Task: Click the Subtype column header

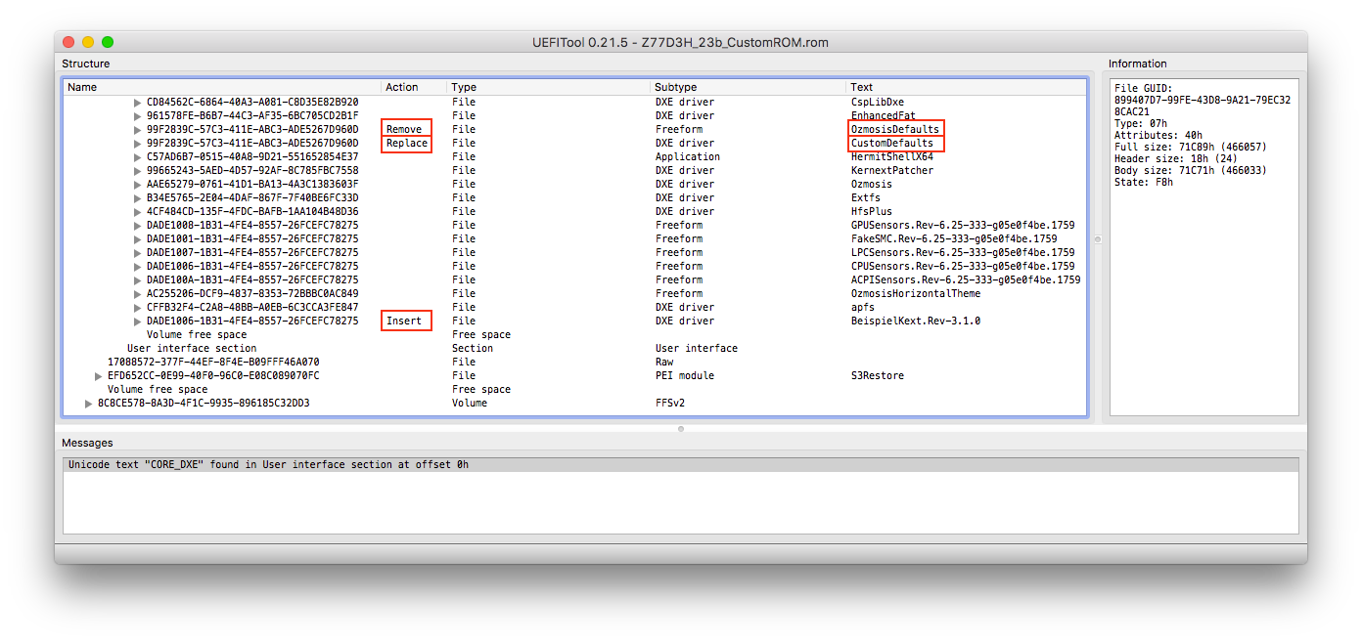Action: tap(748, 87)
